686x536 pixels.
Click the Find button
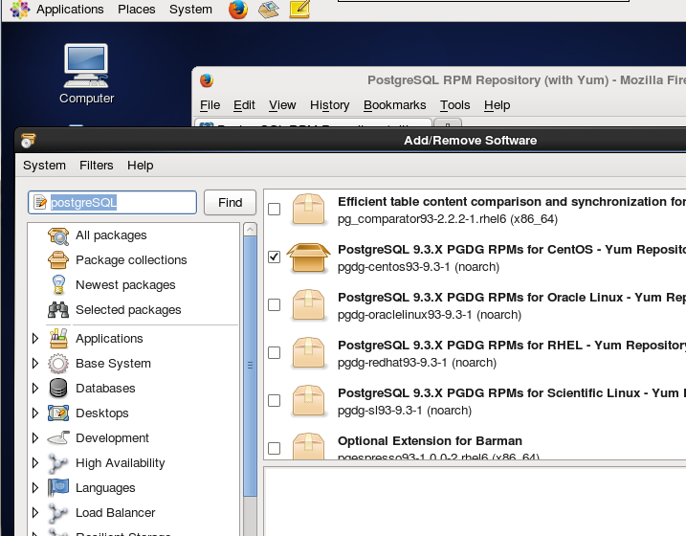[x=231, y=203]
